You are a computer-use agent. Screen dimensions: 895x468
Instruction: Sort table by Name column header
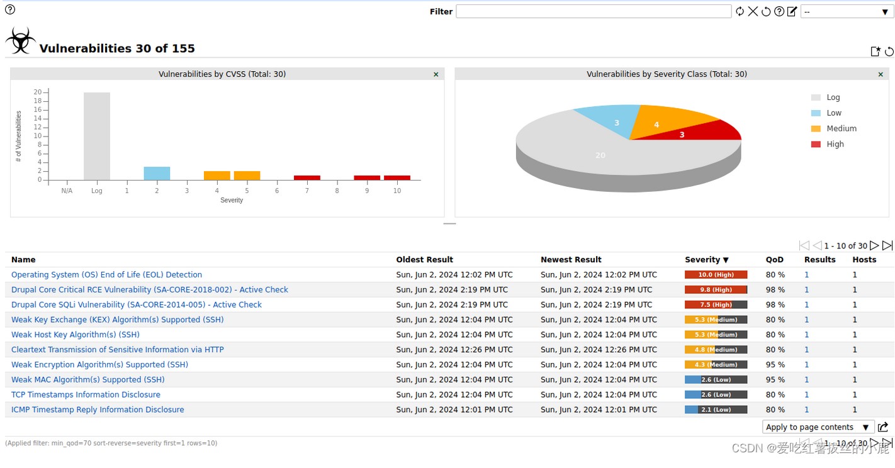click(23, 260)
